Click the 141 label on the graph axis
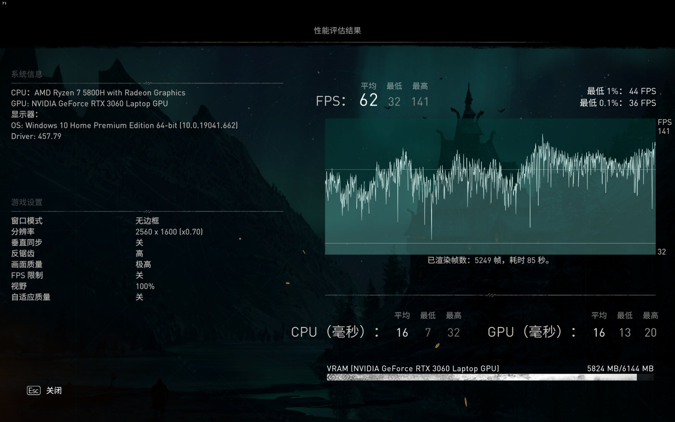The height and width of the screenshot is (422, 675). pyautogui.click(x=664, y=131)
